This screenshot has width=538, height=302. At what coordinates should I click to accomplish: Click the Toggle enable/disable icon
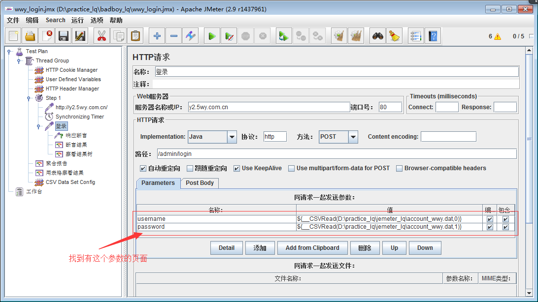pyautogui.click(x=191, y=36)
